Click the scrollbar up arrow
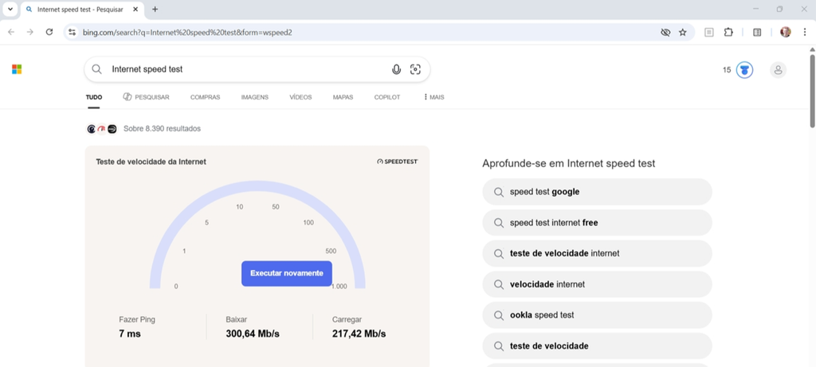The height and width of the screenshot is (367, 816). (812, 50)
